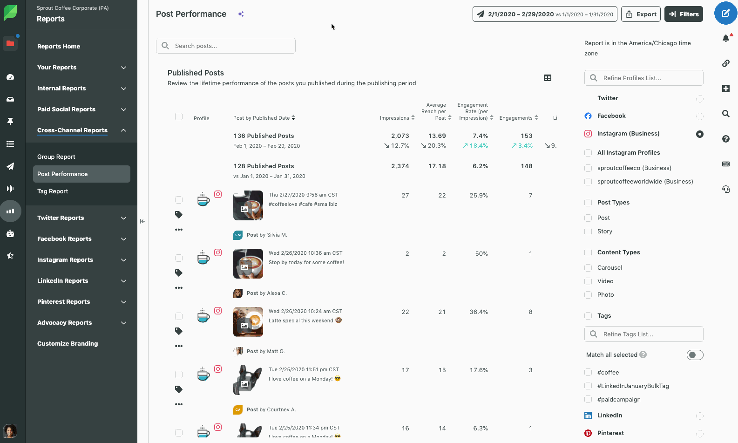The width and height of the screenshot is (738, 443).
Task: Check All Instagram Profiles
Action: click(588, 153)
